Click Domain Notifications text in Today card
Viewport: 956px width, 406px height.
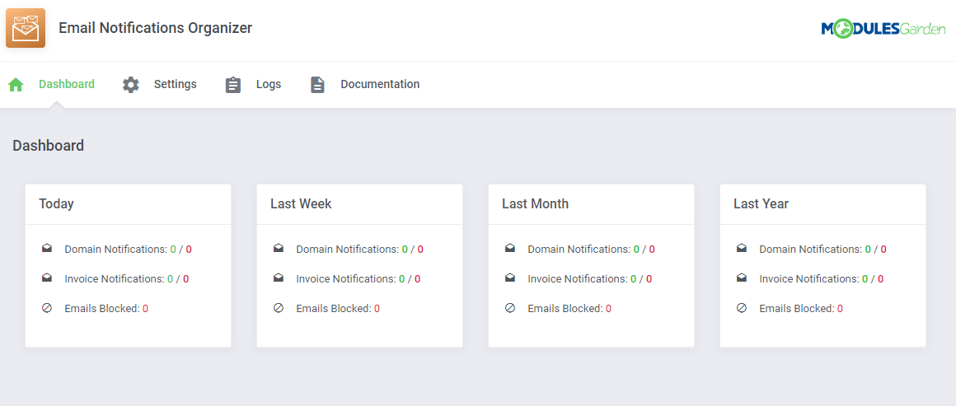pos(116,250)
